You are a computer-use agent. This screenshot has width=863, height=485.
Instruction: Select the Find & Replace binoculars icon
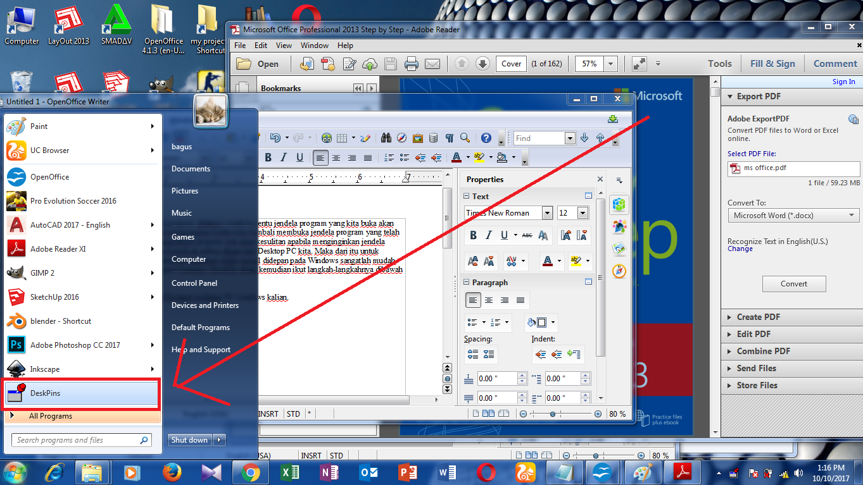(386, 138)
